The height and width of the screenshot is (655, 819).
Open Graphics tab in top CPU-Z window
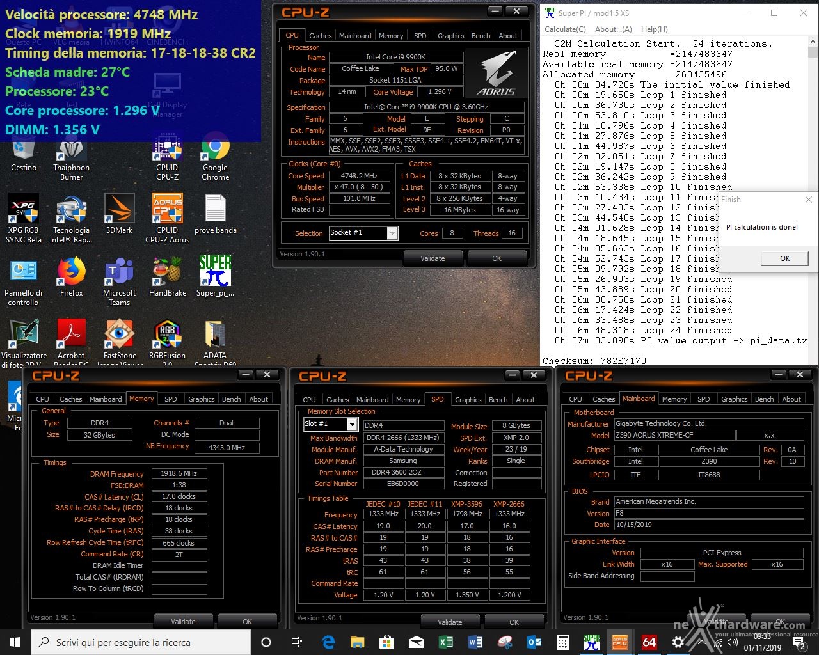coord(451,36)
